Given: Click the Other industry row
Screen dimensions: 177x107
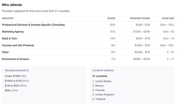Looking at the screenshot, I should 88,52.
